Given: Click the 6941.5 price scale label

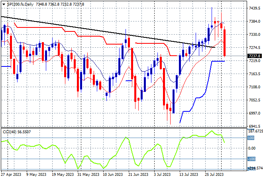Looking at the screenshot, I should tap(255, 126).
